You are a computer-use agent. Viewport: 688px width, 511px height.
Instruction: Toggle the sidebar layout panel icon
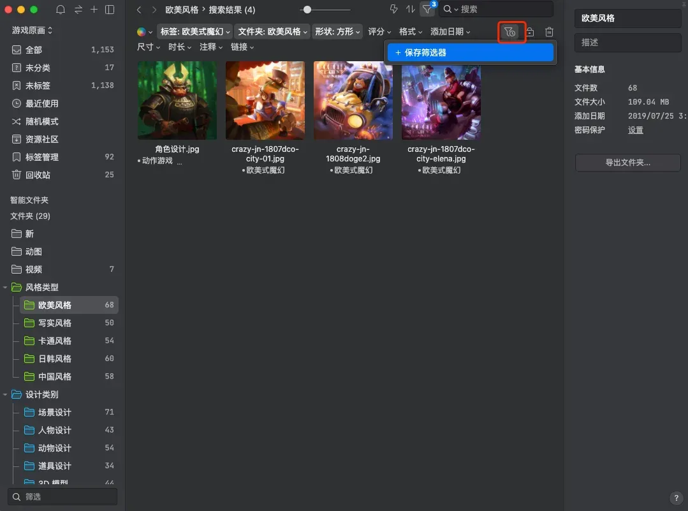click(110, 10)
